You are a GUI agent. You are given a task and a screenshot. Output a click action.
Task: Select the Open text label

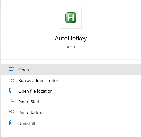pos(24,70)
